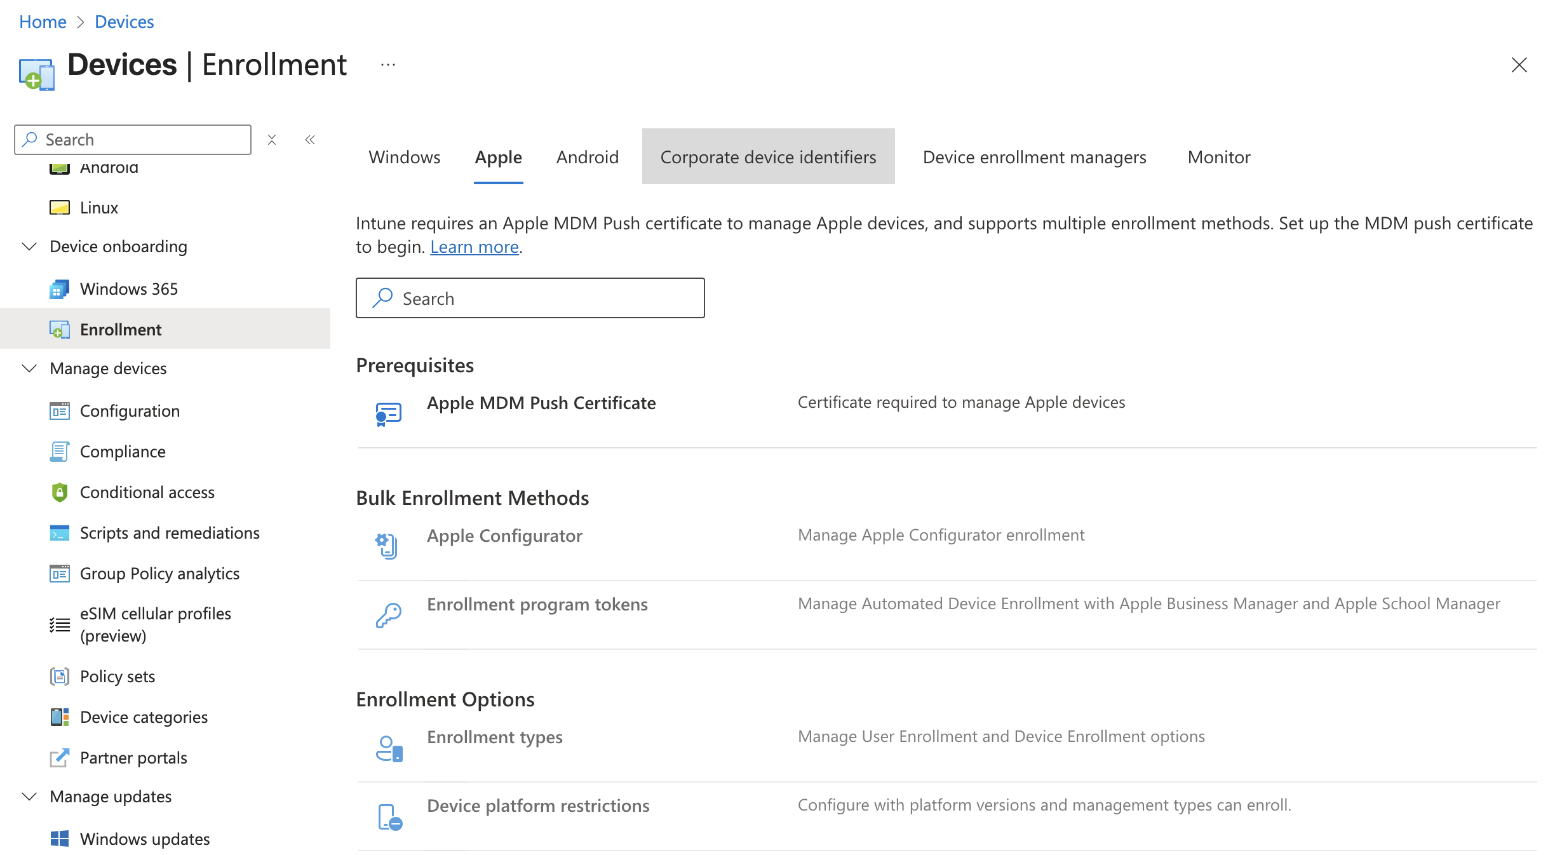
Task: Click the Device categories icon
Action: pyautogui.click(x=59, y=717)
